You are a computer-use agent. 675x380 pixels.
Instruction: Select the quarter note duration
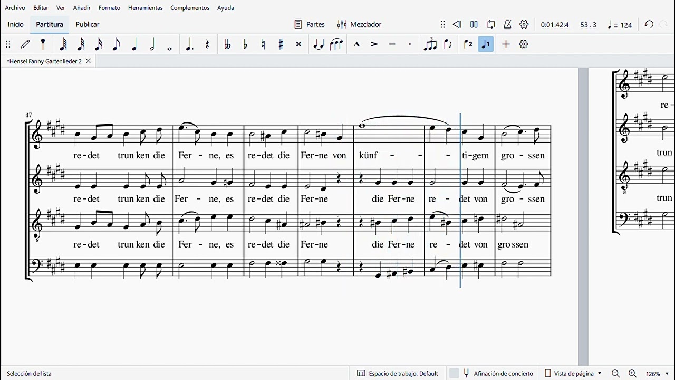[x=134, y=44]
